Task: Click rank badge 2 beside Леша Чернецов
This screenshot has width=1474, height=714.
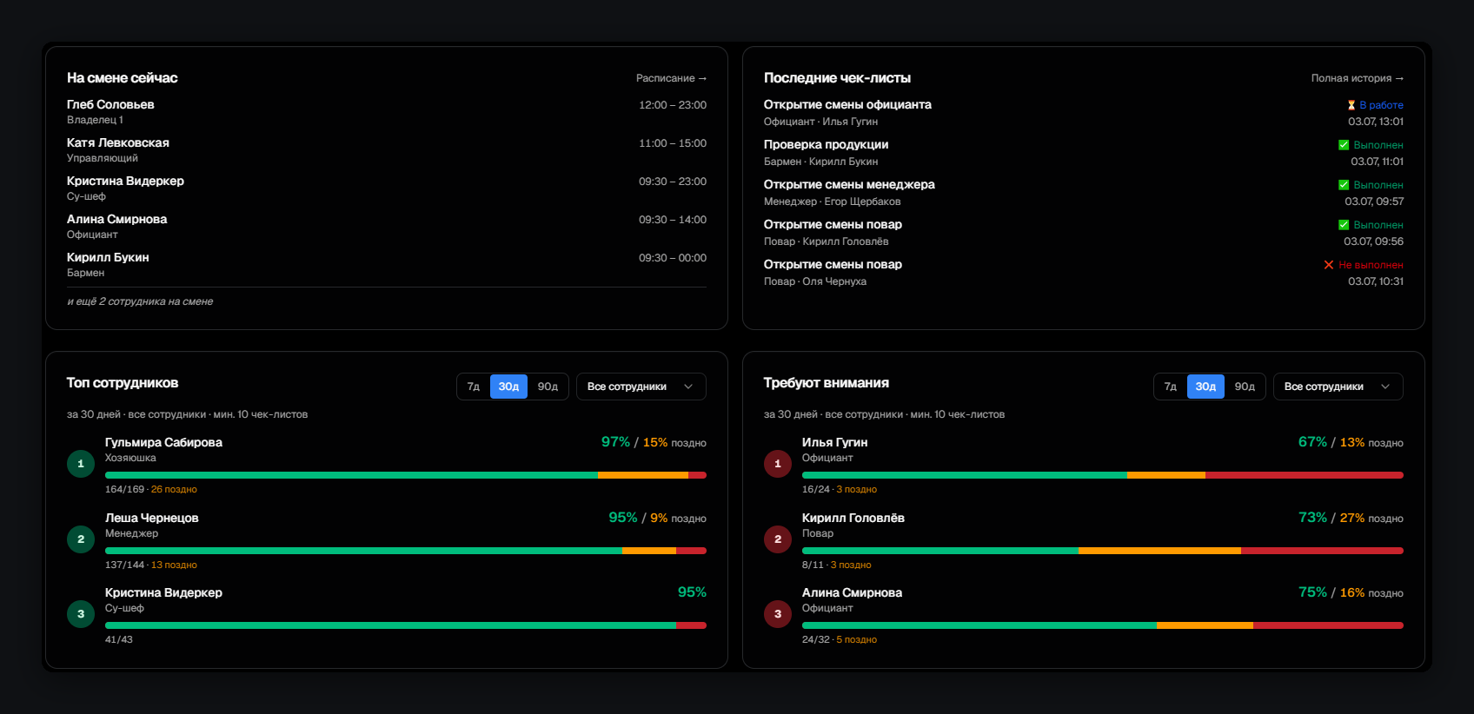Action: coord(81,539)
